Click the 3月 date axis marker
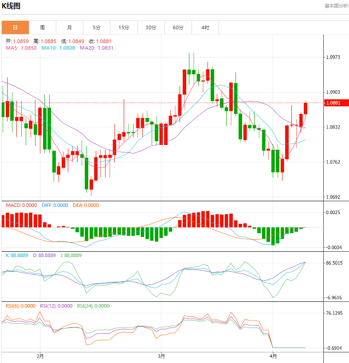This screenshot has height=363, width=349. pos(161,356)
